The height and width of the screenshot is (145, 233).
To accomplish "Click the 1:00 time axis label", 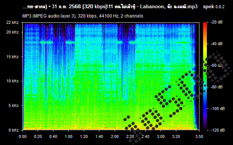I will [68, 136].
